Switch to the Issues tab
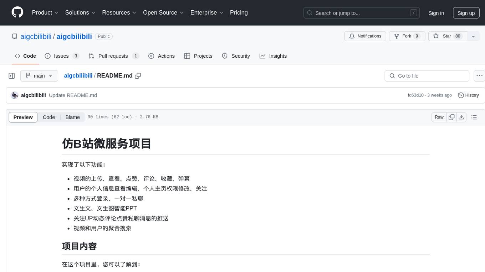 click(x=62, y=56)
